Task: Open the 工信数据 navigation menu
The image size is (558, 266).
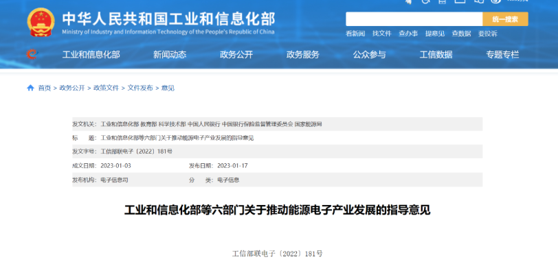Action: tap(436, 55)
